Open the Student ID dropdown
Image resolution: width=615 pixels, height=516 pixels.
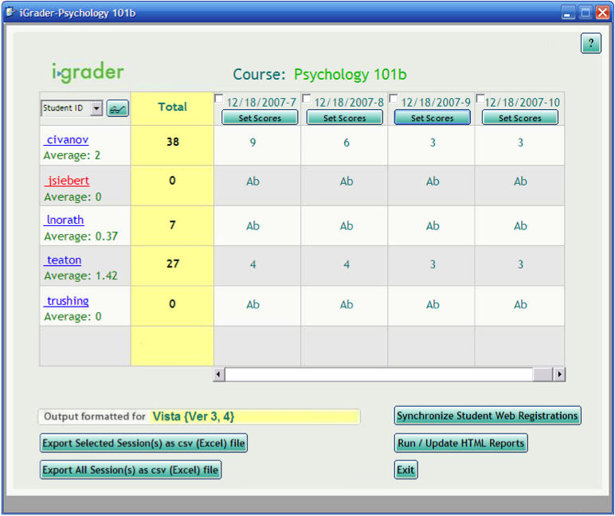tap(96, 108)
